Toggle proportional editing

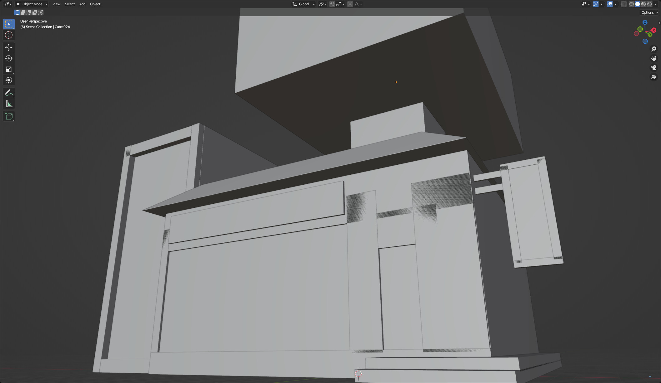[350, 4]
